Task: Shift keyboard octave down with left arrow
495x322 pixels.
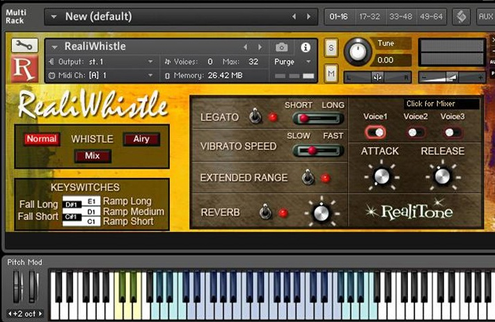Action: [10, 314]
